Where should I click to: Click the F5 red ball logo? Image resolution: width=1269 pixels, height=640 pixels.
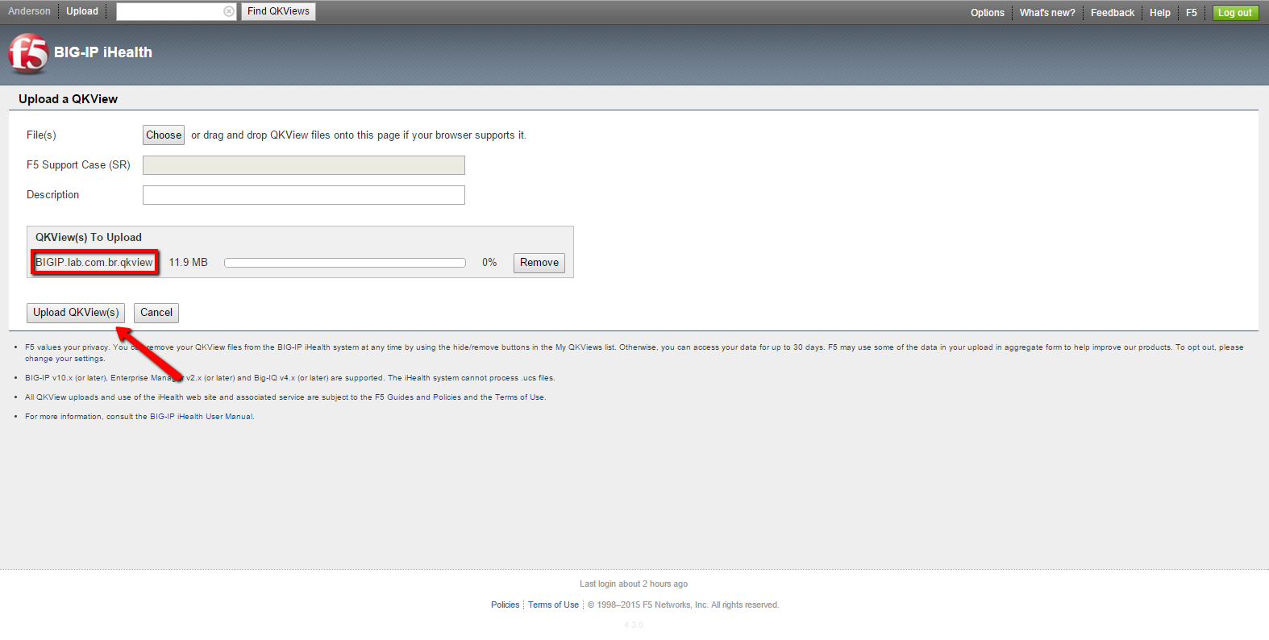(28, 53)
